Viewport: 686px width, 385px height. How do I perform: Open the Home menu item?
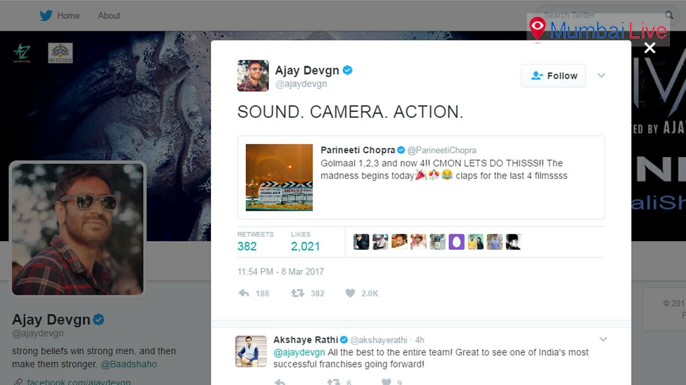pyautogui.click(x=68, y=16)
